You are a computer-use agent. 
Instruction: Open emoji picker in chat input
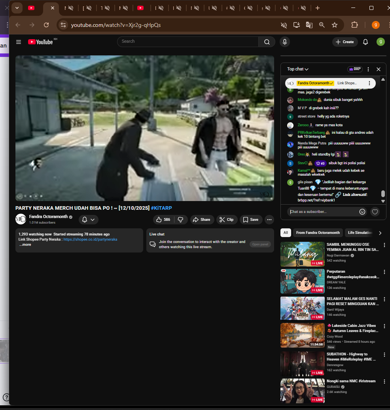pyautogui.click(x=362, y=212)
